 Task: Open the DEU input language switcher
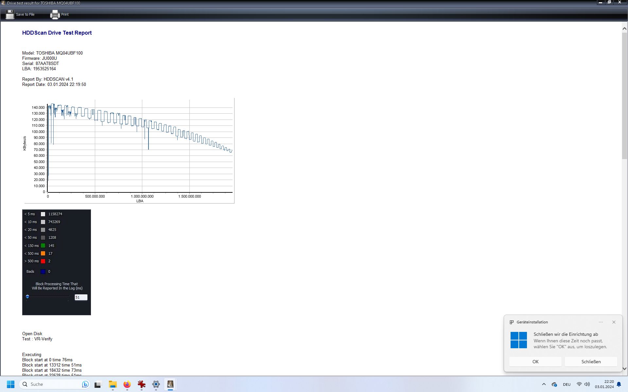[x=567, y=384]
